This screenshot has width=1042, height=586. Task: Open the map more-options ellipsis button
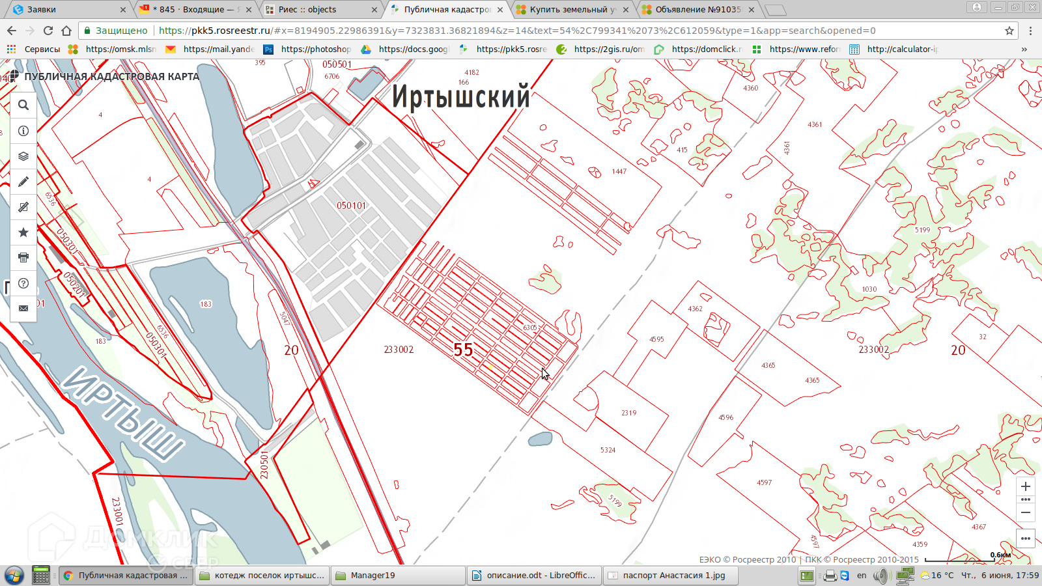point(1026,538)
